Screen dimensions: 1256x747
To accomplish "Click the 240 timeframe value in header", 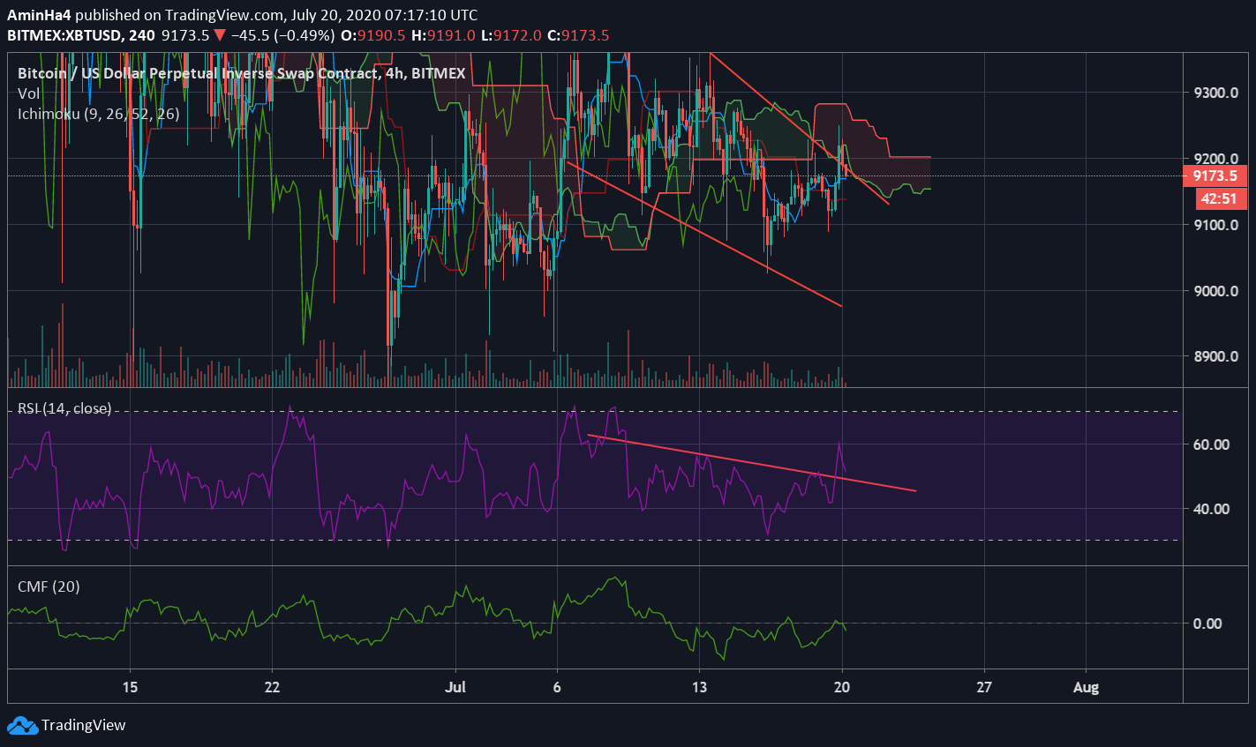I will (x=141, y=36).
